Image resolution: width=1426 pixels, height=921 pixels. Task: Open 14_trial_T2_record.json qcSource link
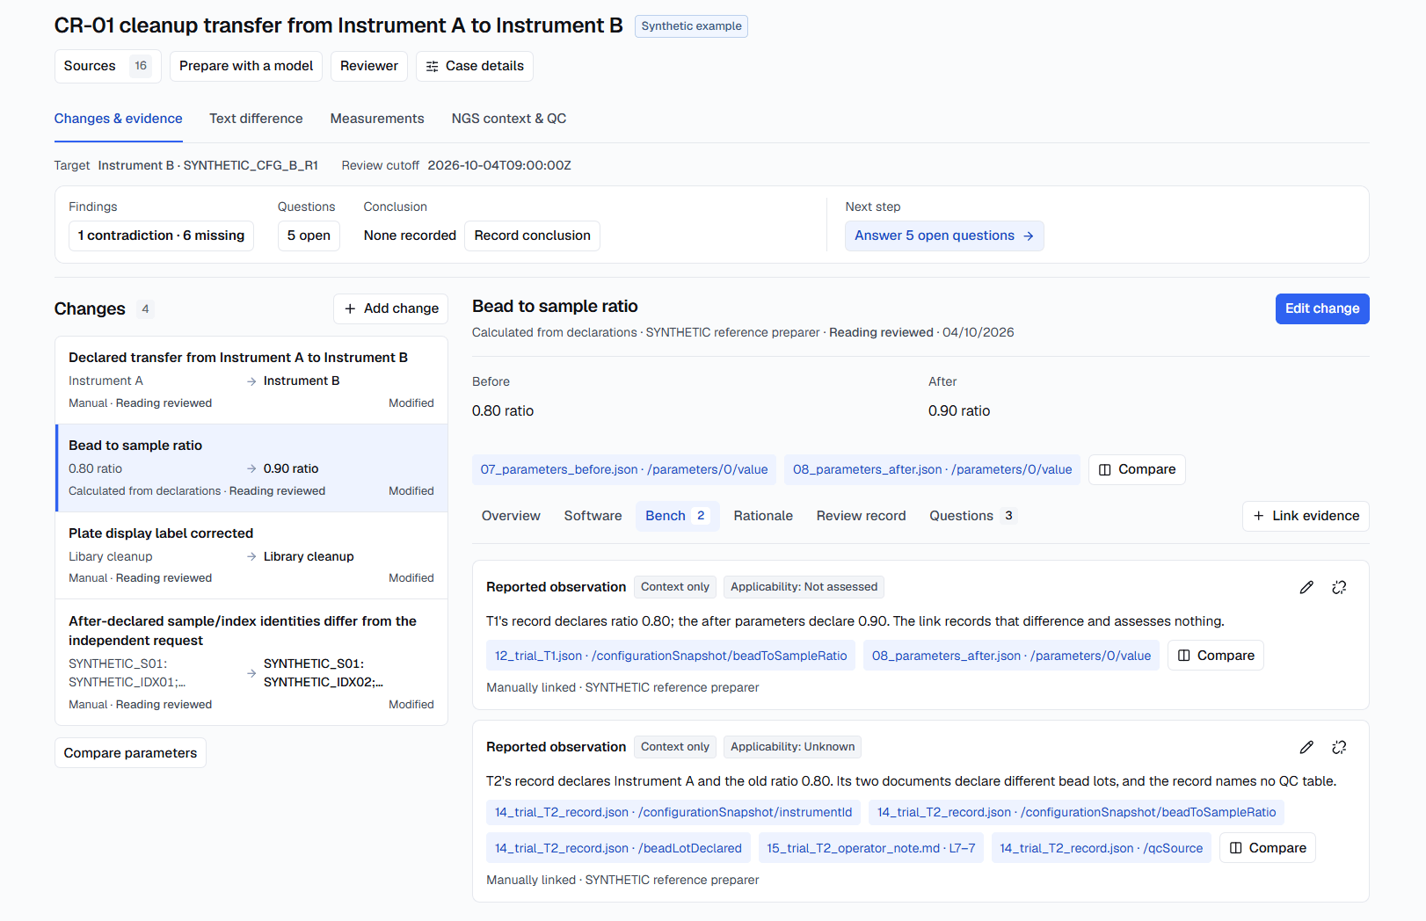click(1102, 848)
